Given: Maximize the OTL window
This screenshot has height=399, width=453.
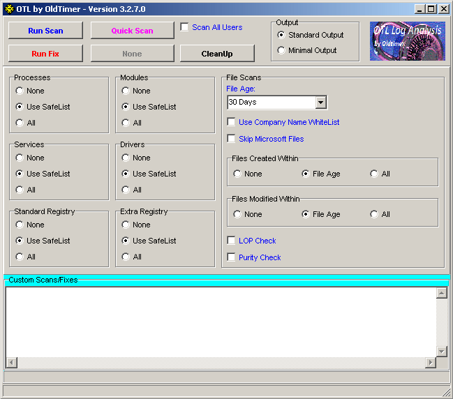Looking at the screenshot, I should point(431,9).
